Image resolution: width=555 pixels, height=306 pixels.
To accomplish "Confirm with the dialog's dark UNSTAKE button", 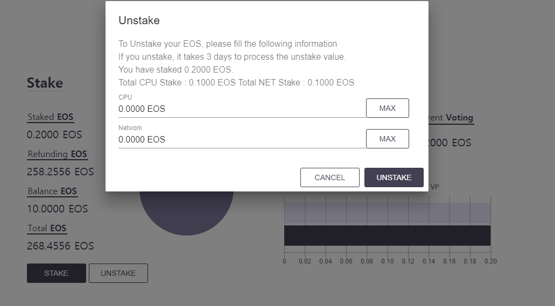I will tap(394, 177).
